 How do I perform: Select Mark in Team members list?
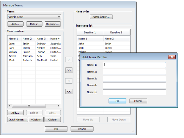(12, 60)
